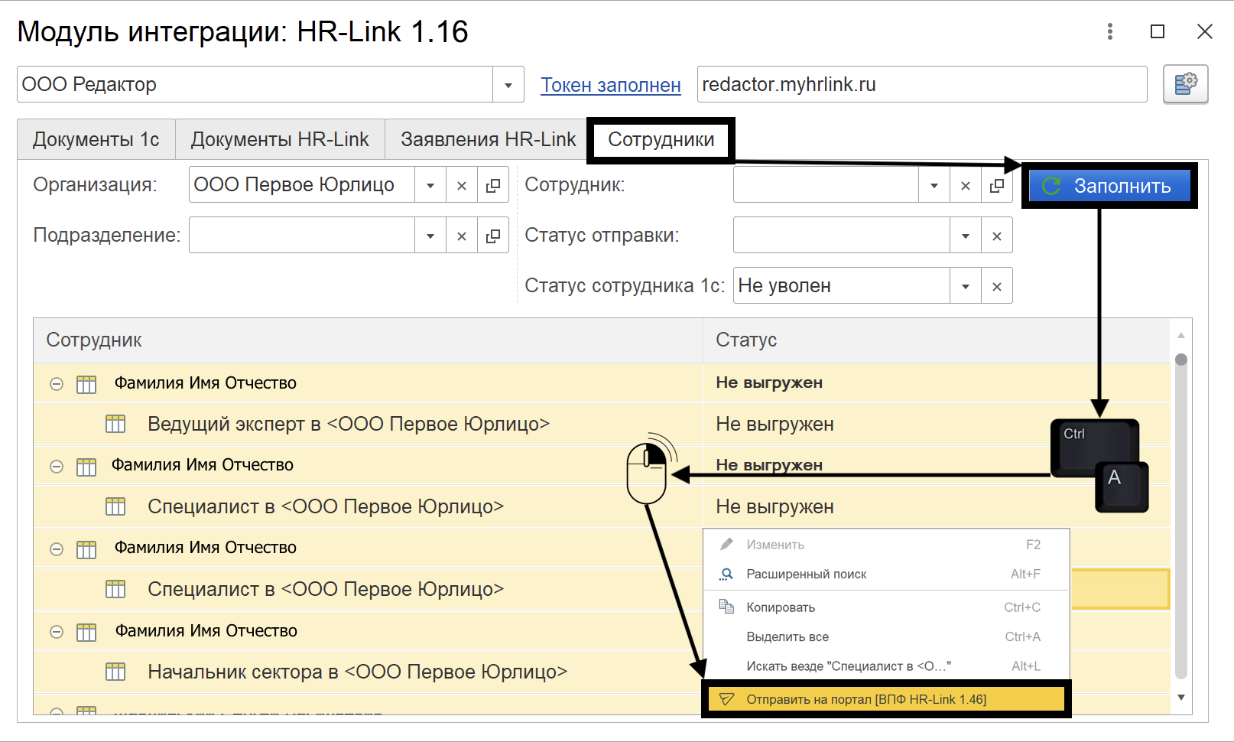Click table icon of Ведущий эксперт row

[115, 424]
